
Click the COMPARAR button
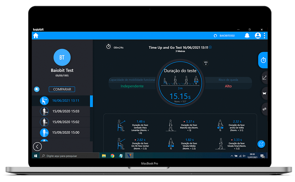pyautogui.click(x=62, y=89)
